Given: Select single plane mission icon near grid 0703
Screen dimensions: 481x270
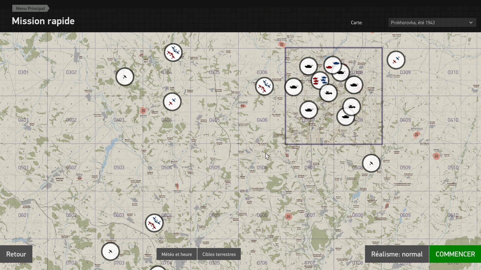Looking at the screenshot, I should pyautogui.click(x=110, y=251).
